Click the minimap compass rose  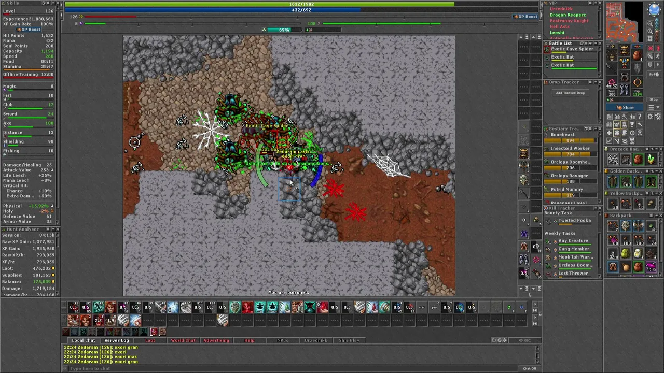click(654, 9)
